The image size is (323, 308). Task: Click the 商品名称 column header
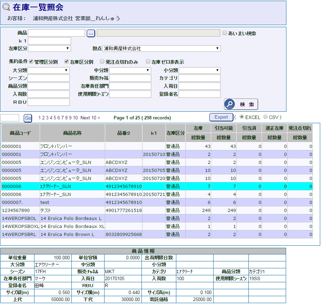point(72,133)
